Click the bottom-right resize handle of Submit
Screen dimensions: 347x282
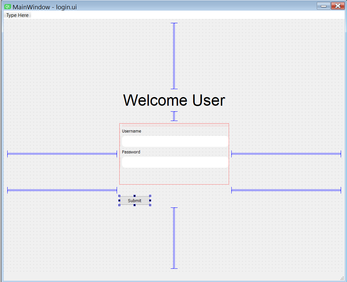tap(150, 205)
